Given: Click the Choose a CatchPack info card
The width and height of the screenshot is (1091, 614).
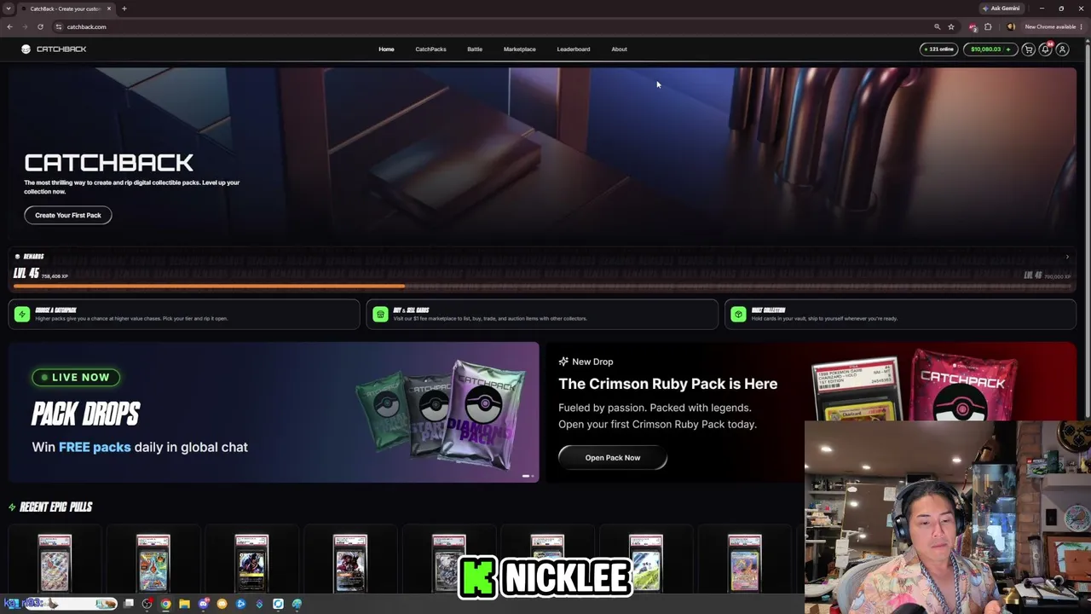Looking at the screenshot, I should pos(184,315).
